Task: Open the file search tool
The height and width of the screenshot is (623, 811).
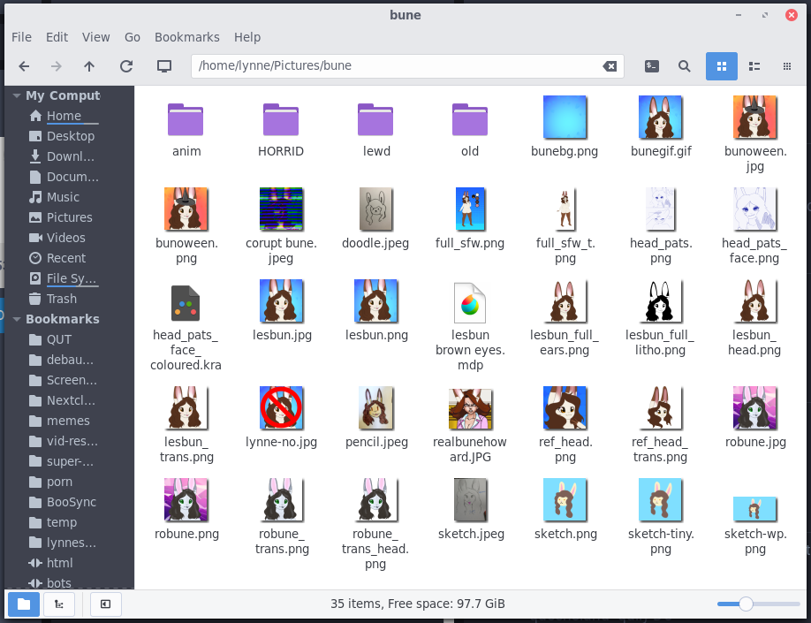Action: (x=684, y=66)
